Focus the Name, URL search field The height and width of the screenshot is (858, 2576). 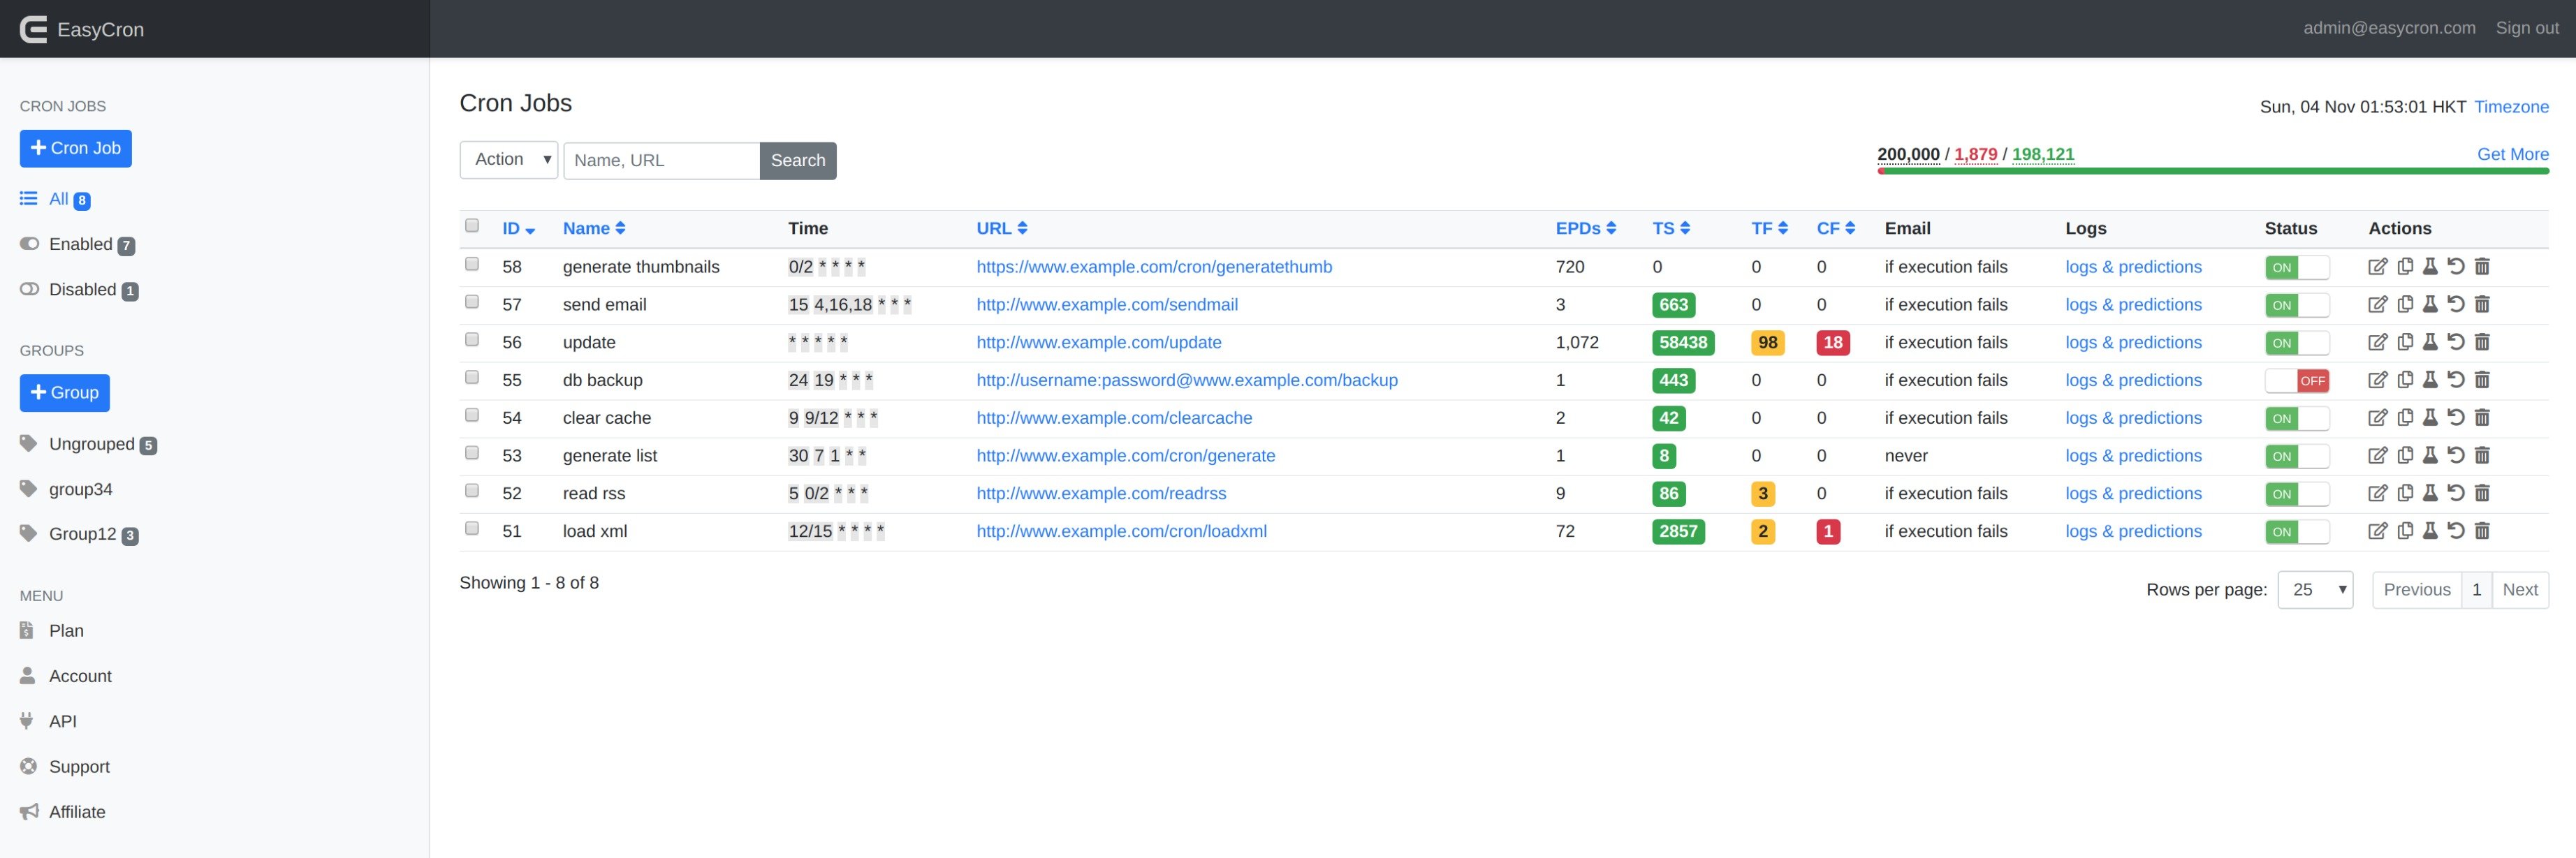tap(662, 161)
